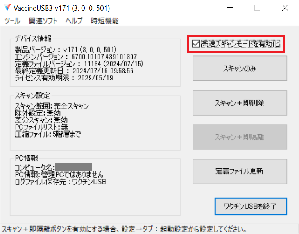Start scan with スキャンのみ button
299x234 pixels.
point(240,68)
